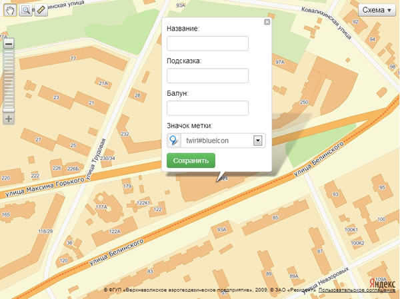Image resolution: width=400 pixels, height=299 pixels.
Task: Close the placemark balloon popup
Action: [x=267, y=22]
